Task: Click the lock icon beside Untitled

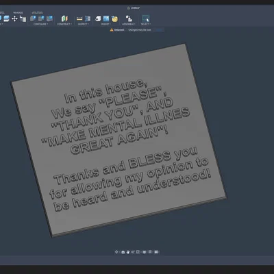Action: [x=128, y=8]
